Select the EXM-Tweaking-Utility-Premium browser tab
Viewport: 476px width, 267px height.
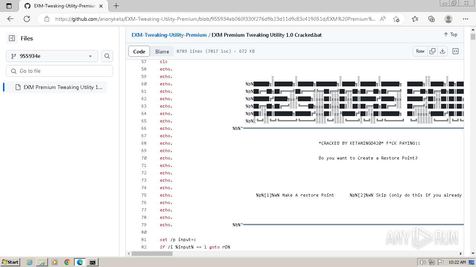point(64,6)
